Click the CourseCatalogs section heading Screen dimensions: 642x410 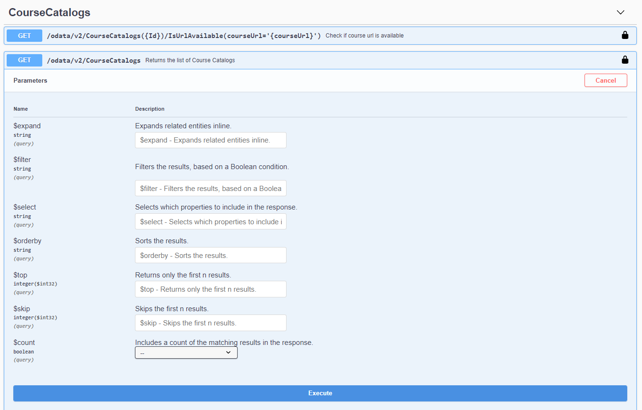49,13
